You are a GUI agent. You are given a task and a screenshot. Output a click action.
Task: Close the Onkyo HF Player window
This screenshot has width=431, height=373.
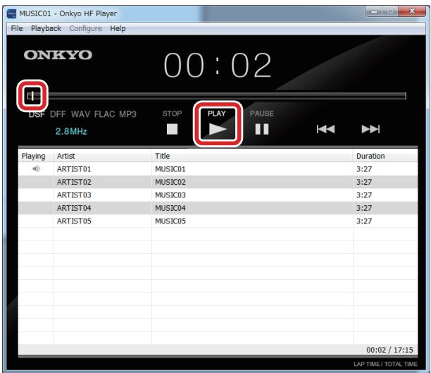coord(412,11)
